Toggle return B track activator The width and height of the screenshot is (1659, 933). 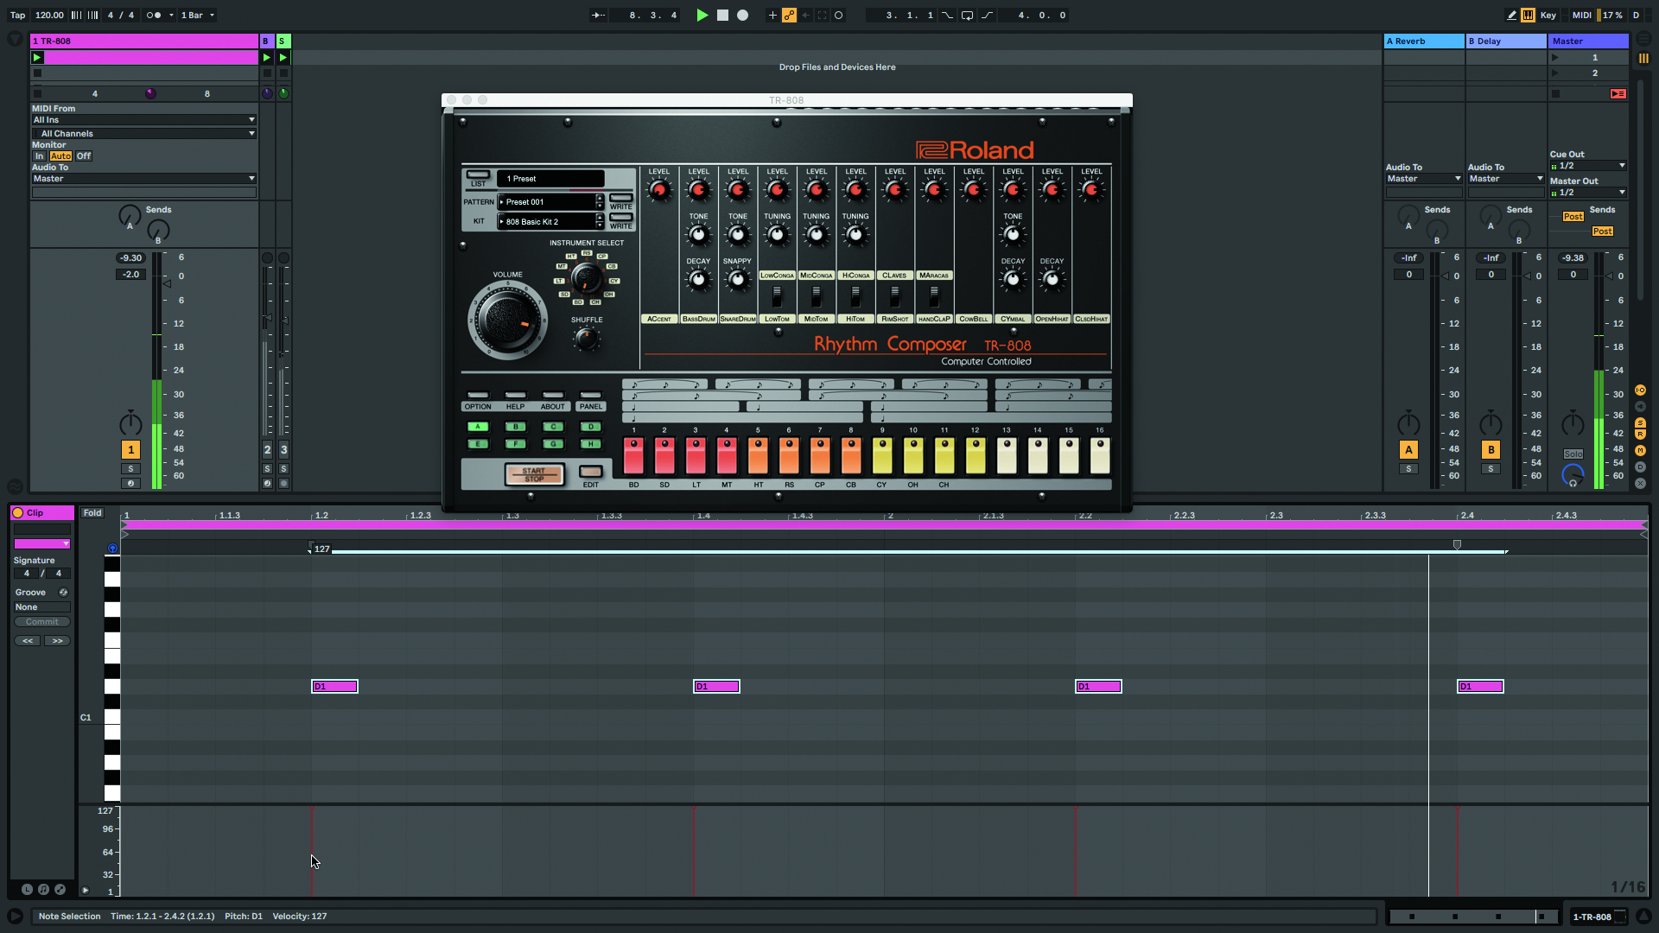tap(1491, 449)
